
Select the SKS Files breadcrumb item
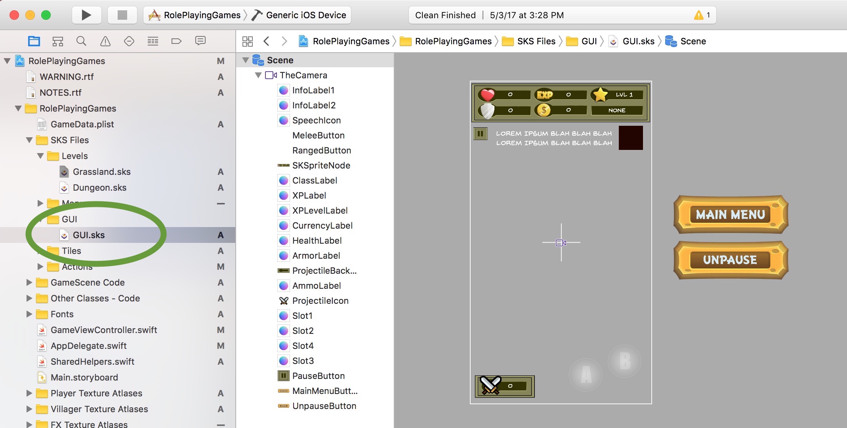click(x=536, y=41)
